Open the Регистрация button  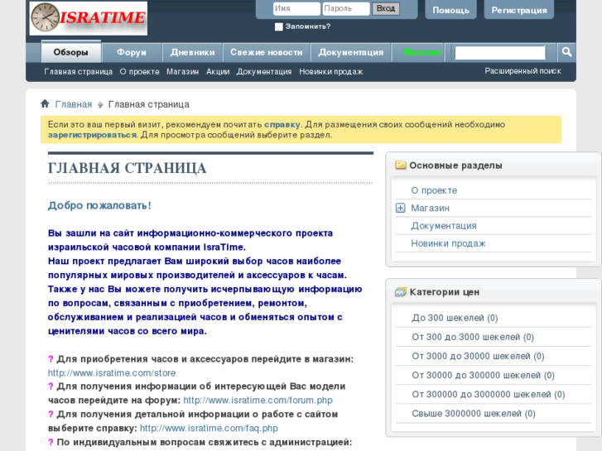click(518, 10)
